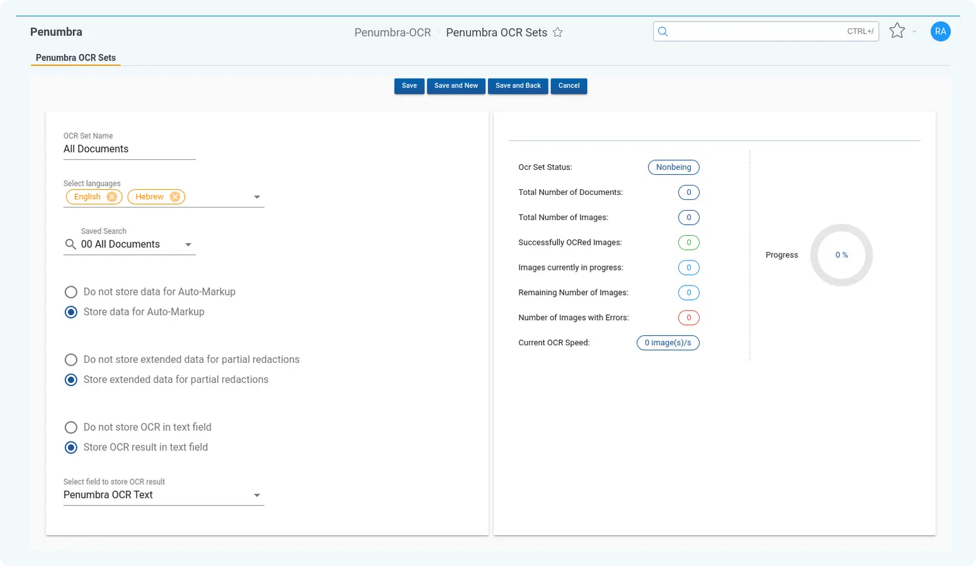The height and width of the screenshot is (566, 976).
Task: Click the Save and Back button
Action: (x=518, y=86)
